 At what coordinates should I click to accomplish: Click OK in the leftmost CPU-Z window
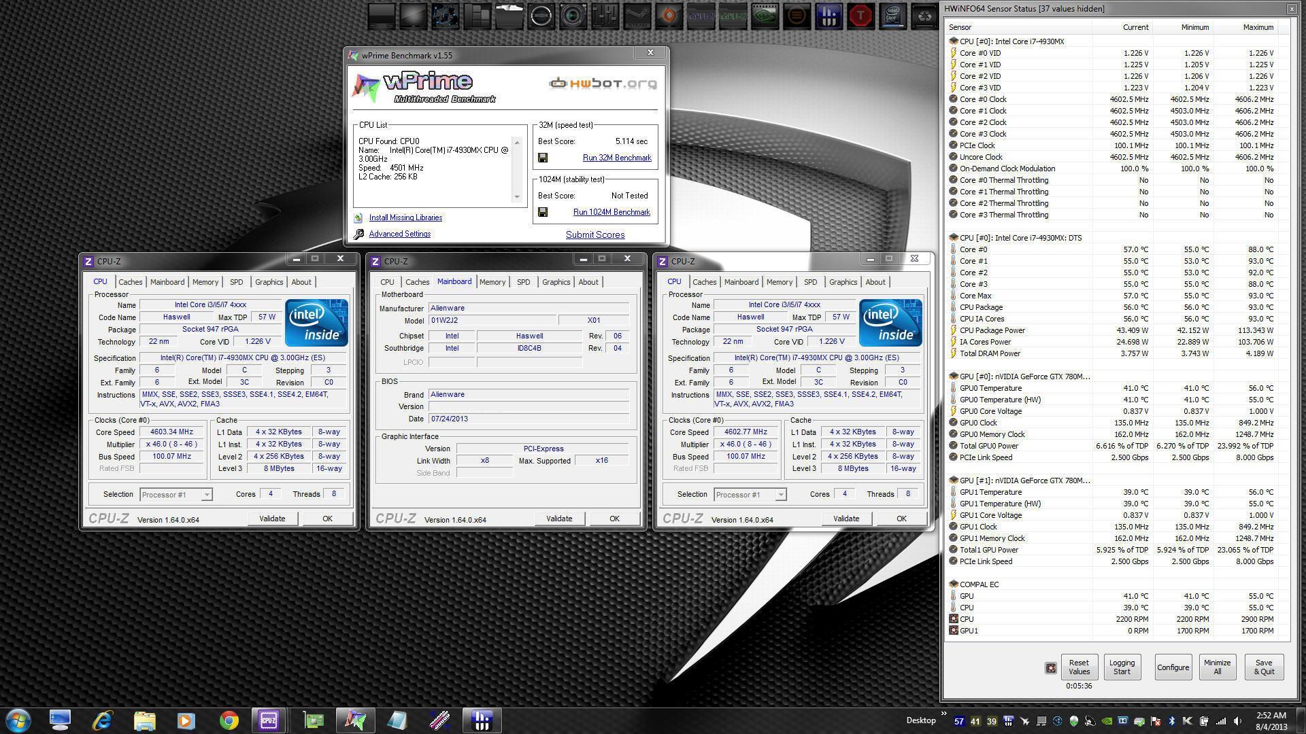327,519
